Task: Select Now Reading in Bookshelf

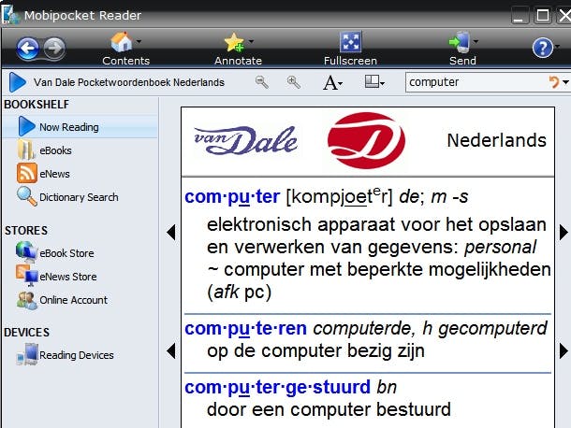Action: [81, 127]
